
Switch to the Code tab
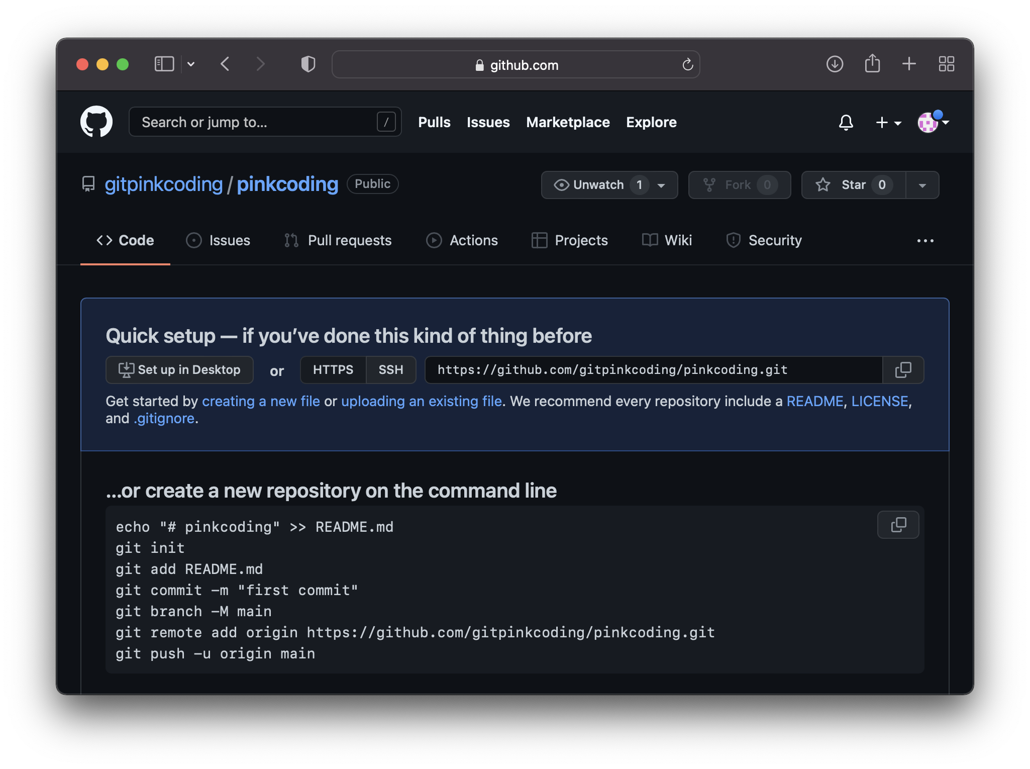click(125, 240)
